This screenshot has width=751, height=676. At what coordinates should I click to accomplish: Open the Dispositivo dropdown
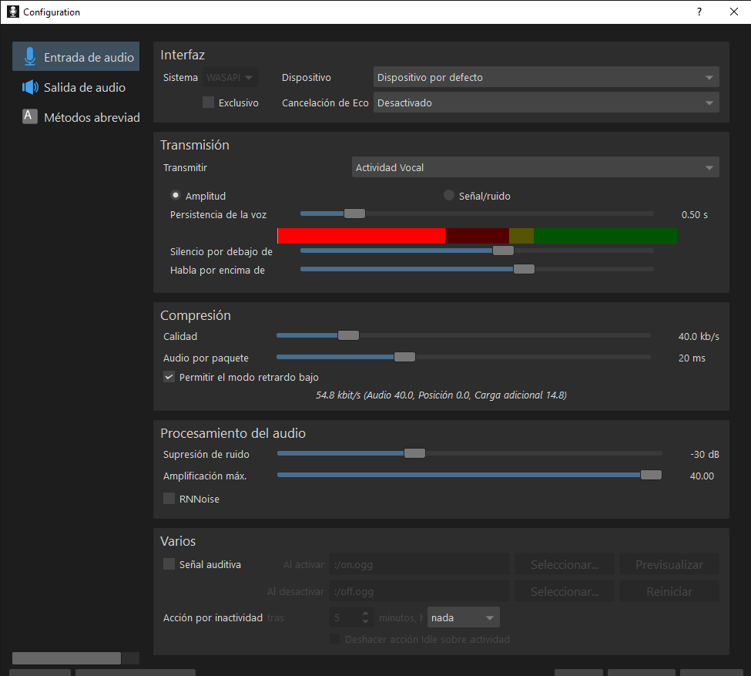tap(545, 77)
